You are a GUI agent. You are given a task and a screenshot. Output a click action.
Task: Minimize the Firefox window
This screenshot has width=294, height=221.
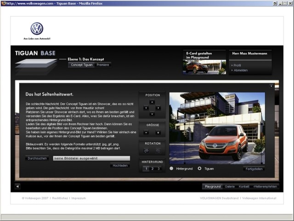[x=280, y=3]
